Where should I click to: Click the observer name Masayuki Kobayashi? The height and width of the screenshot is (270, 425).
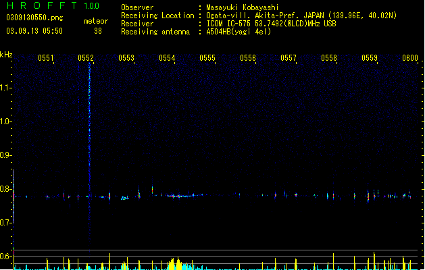[243, 7]
